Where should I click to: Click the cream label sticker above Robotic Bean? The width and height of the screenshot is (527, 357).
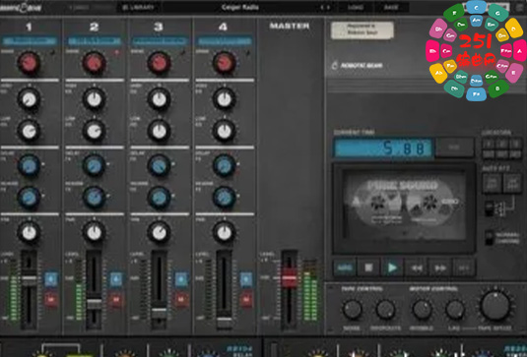pos(362,30)
